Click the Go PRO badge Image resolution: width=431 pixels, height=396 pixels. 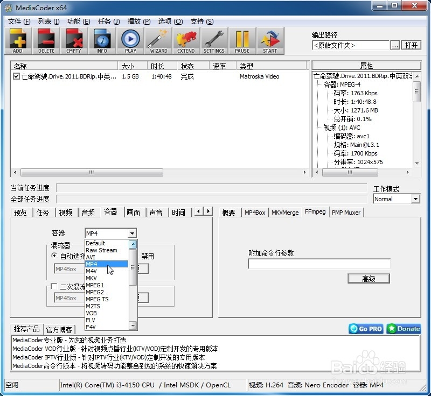(x=366, y=329)
